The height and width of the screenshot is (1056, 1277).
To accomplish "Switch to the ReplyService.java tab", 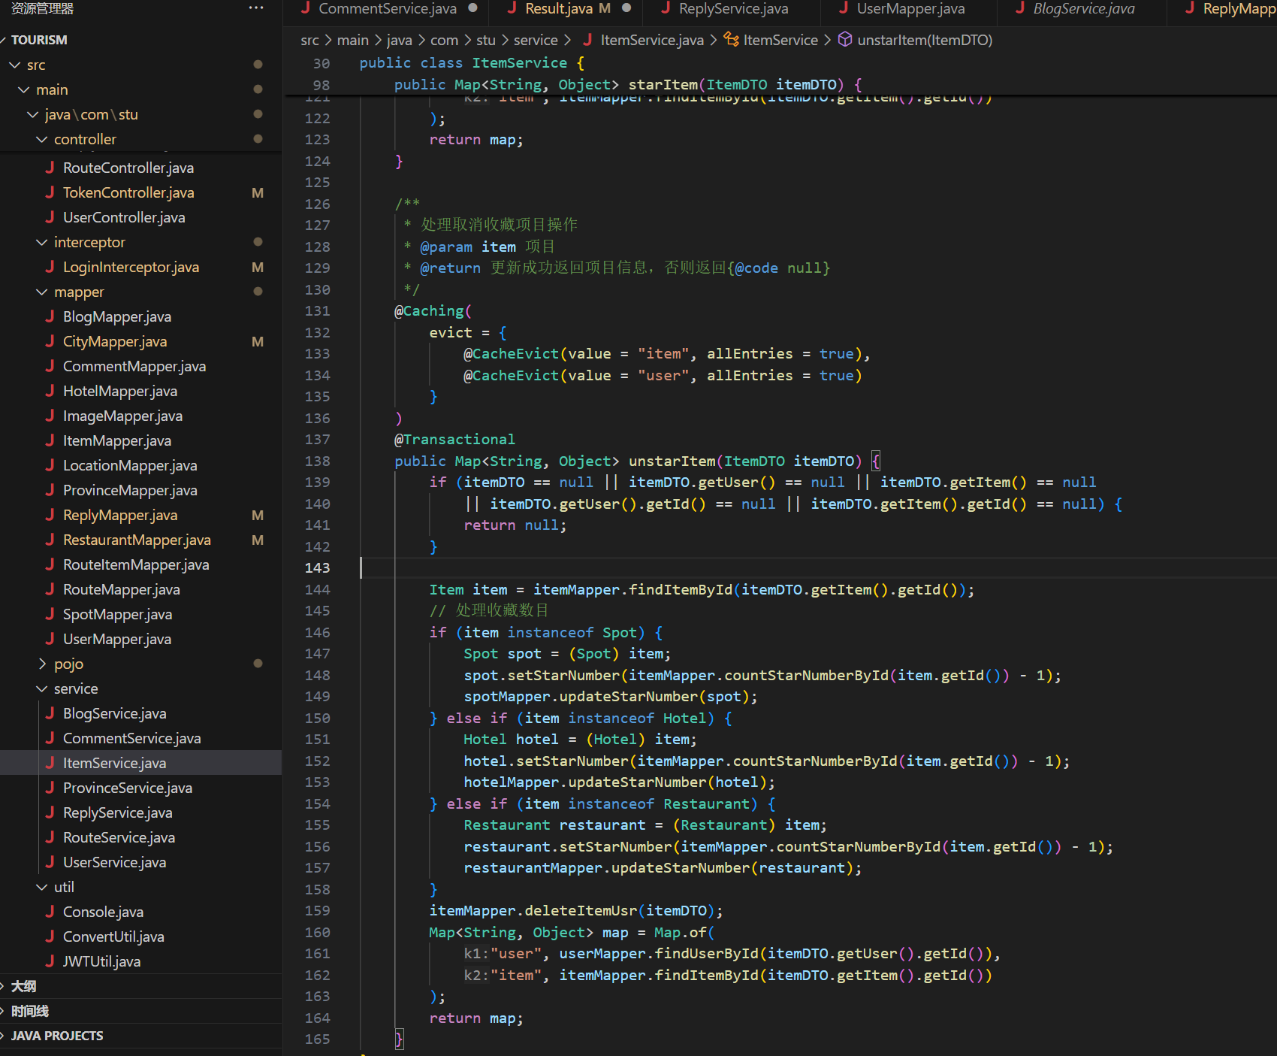I will (x=733, y=9).
